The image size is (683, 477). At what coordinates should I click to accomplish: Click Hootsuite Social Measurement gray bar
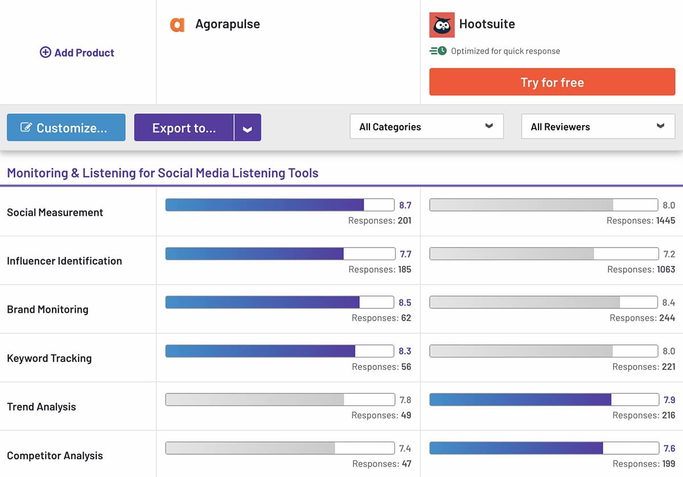[x=544, y=205]
